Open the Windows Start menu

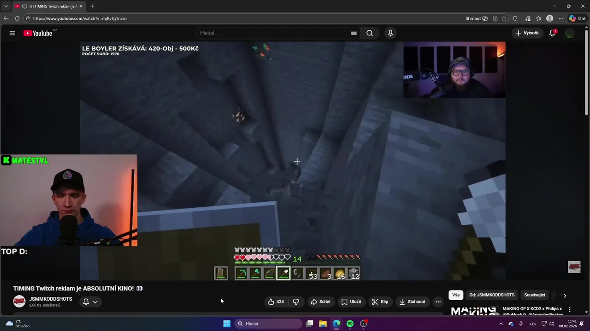[x=227, y=324]
